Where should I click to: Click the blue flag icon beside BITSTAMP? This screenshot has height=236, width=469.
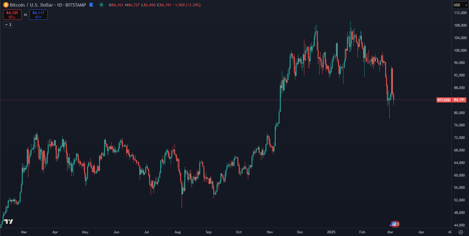point(91,5)
